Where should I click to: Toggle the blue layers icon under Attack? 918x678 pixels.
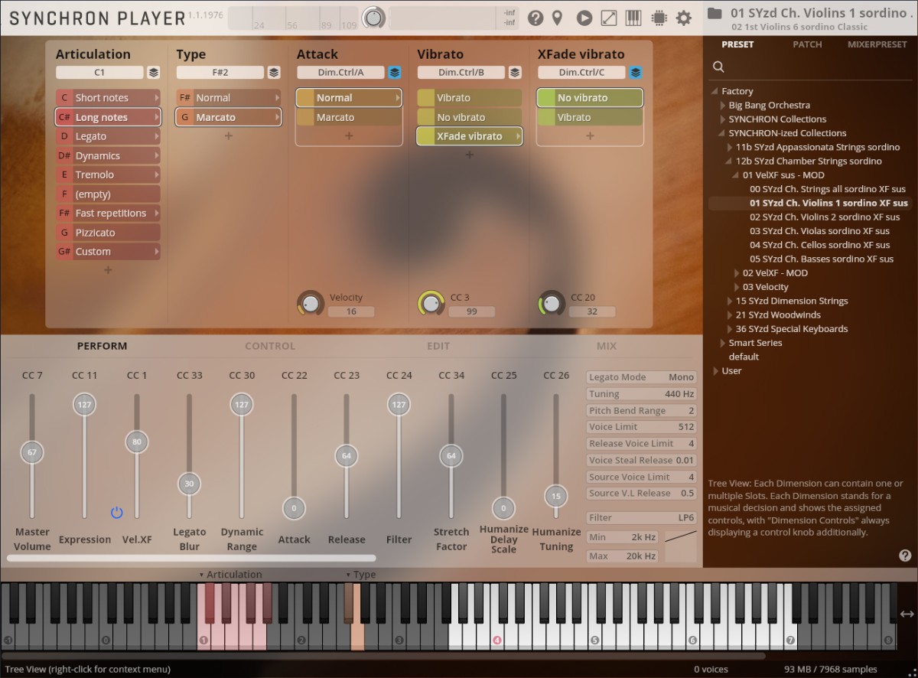click(395, 73)
